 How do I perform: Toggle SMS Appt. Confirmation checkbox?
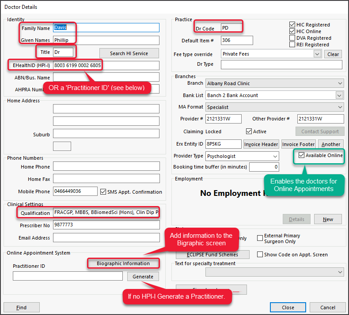pyautogui.click(x=103, y=191)
